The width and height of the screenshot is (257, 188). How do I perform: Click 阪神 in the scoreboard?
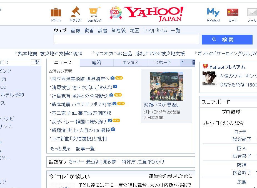242,165
